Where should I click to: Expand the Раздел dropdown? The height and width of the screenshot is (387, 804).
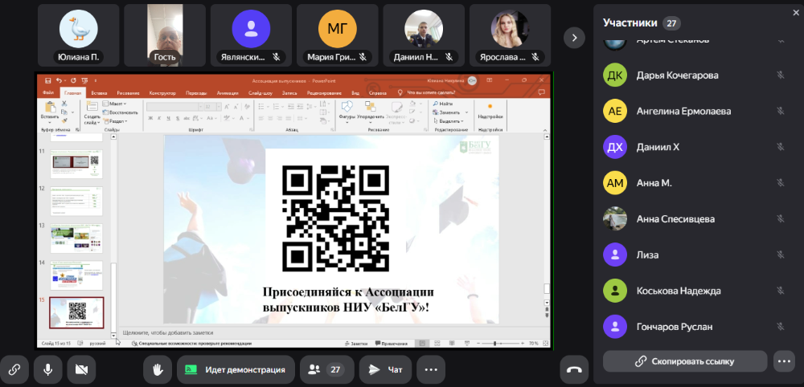coord(117,121)
